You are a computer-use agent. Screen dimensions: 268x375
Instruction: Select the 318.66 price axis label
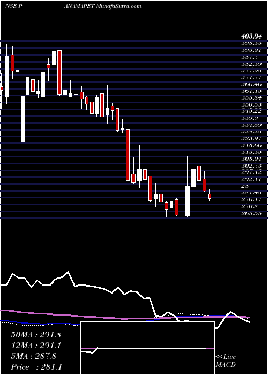pyautogui.click(x=251, y=145)
